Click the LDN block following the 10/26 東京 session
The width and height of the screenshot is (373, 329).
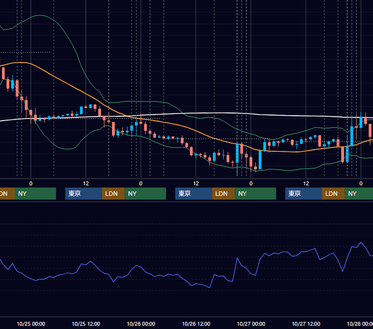pos(223,194)
